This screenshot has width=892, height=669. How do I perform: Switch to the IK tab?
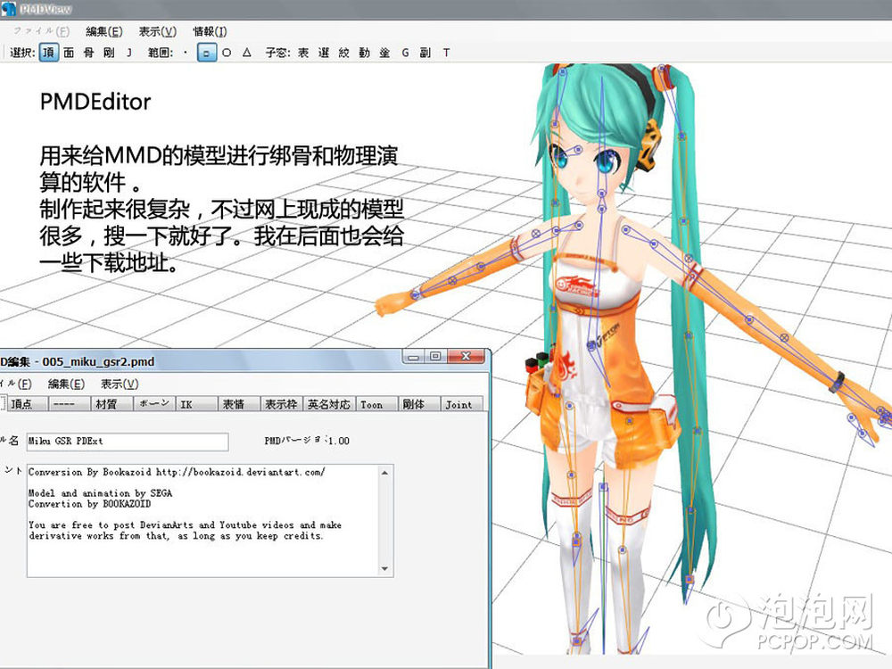click(x=197, y=404)
